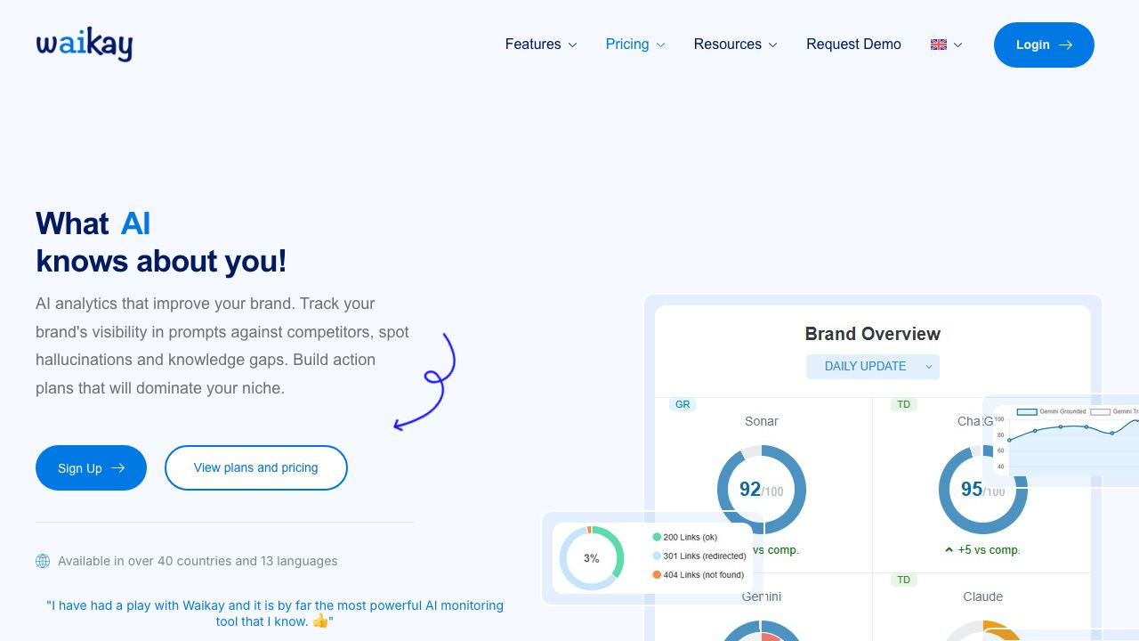Open the Resources menu
This screenshot has width=1139, height=641.
point(736,45)
